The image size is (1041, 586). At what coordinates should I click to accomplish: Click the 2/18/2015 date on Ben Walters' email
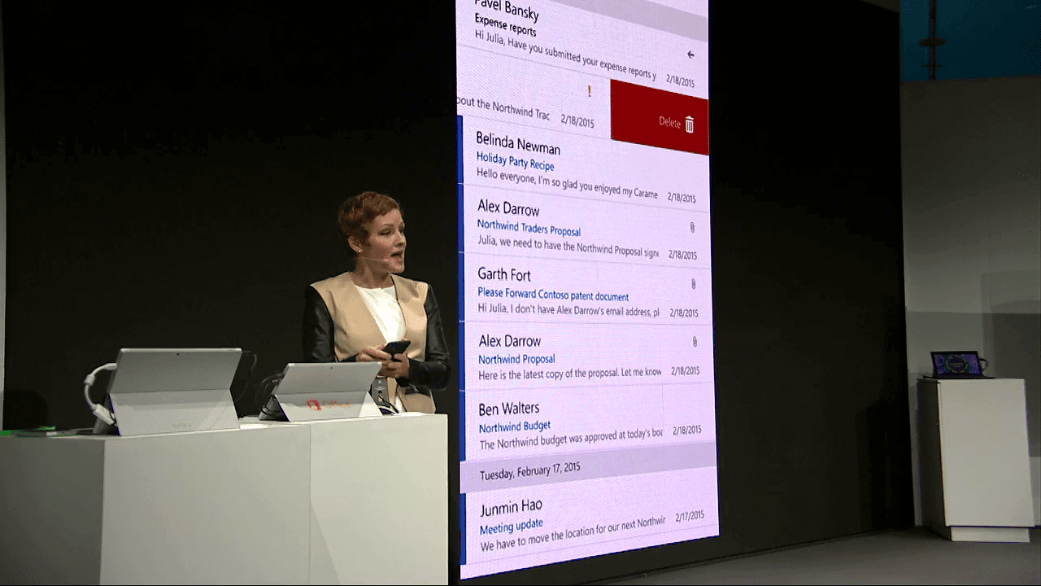[x=686, y=430]
